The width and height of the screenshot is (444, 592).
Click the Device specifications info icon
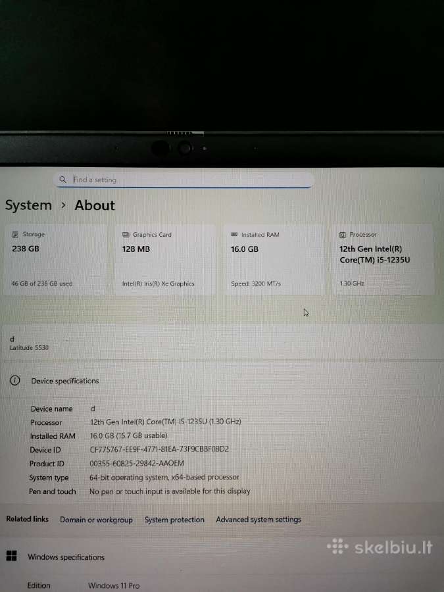14,381
